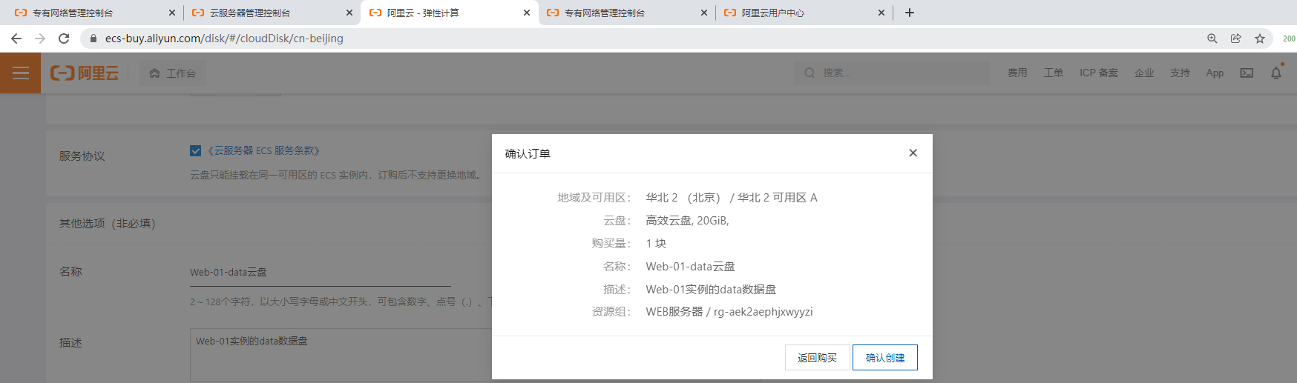The height and width of the screenshot is (383, 1297).
Task: Click the Aliyun logo
Action: (x=85, y=73)
